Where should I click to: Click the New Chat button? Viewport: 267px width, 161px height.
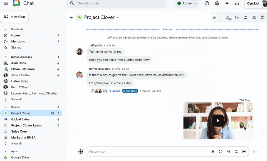click(x=14, y=17)
